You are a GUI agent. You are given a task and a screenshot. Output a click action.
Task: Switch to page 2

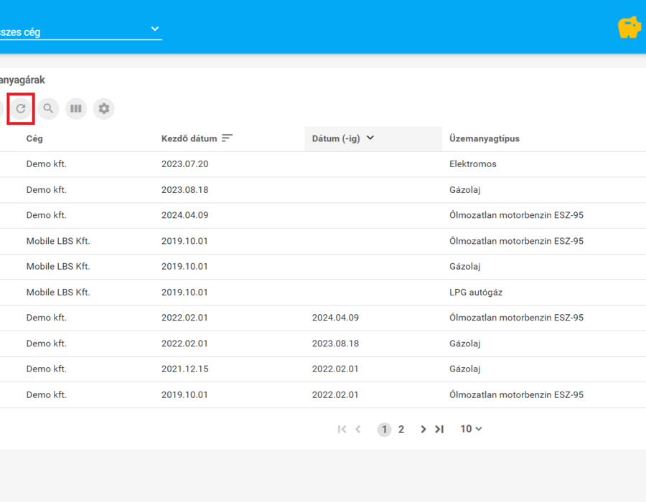(401, 430)
